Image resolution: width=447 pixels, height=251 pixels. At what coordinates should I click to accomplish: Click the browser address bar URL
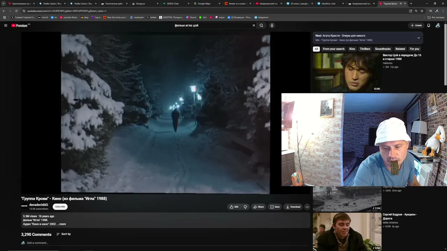click(x=67, y=11)
